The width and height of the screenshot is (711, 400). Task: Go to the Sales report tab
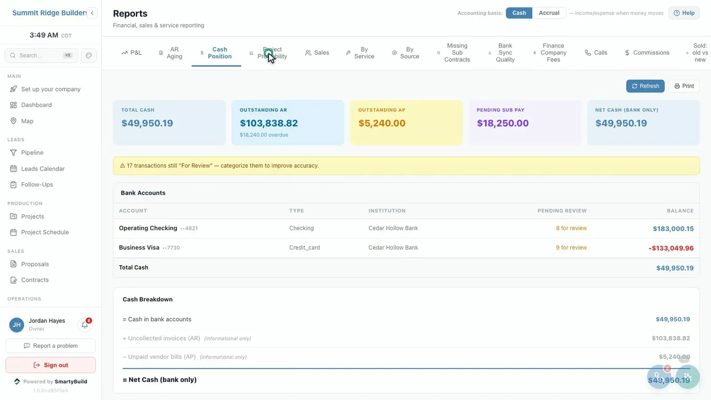[x=317, y=53]
